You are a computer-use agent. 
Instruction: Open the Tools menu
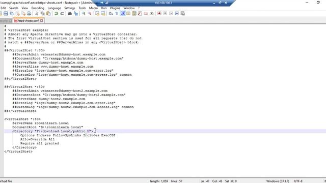coord(82,8)
